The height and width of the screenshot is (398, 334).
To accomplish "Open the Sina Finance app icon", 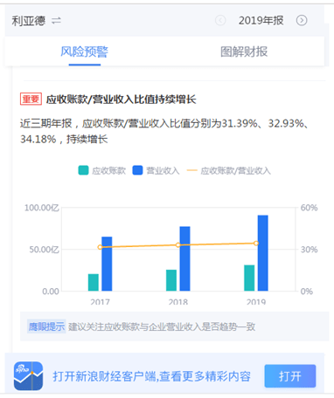I will (28, 376).
